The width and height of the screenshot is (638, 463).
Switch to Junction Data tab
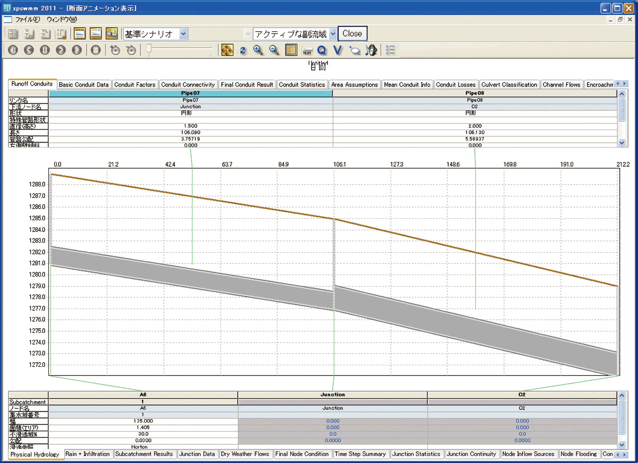197,454
